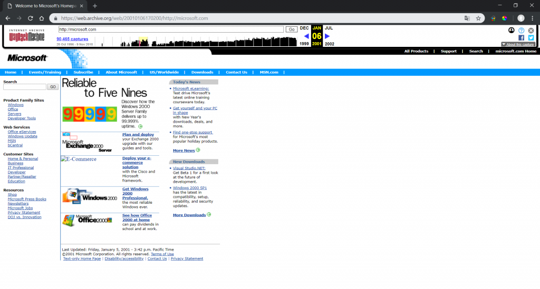Click the Windows 2000 logo image
The image size is (540, 289).
click(x=90, y=196)
